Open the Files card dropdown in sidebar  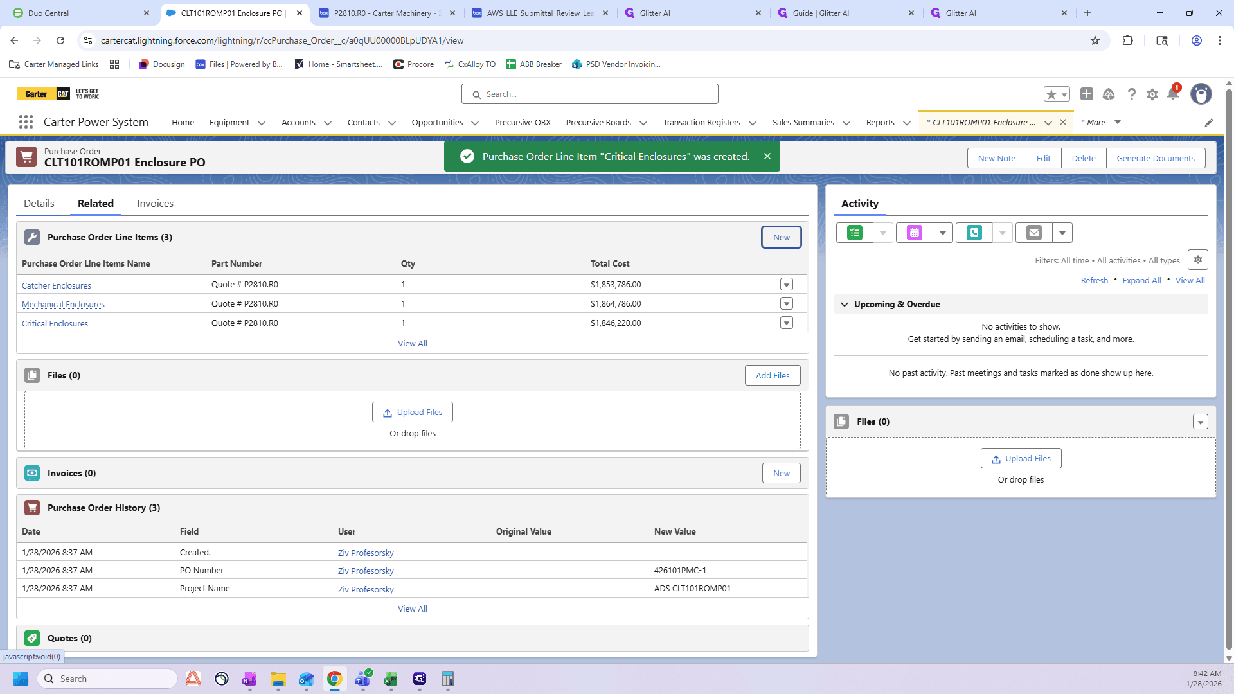pyautogui.click(x=1200, y=422)
